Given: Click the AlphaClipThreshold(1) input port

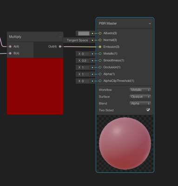Looking at the screenshot, I should pos(100,81).
